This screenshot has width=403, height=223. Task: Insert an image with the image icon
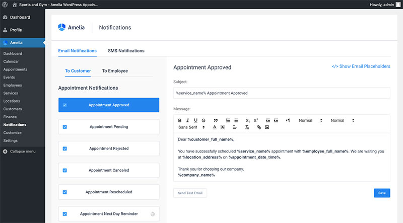267,127
